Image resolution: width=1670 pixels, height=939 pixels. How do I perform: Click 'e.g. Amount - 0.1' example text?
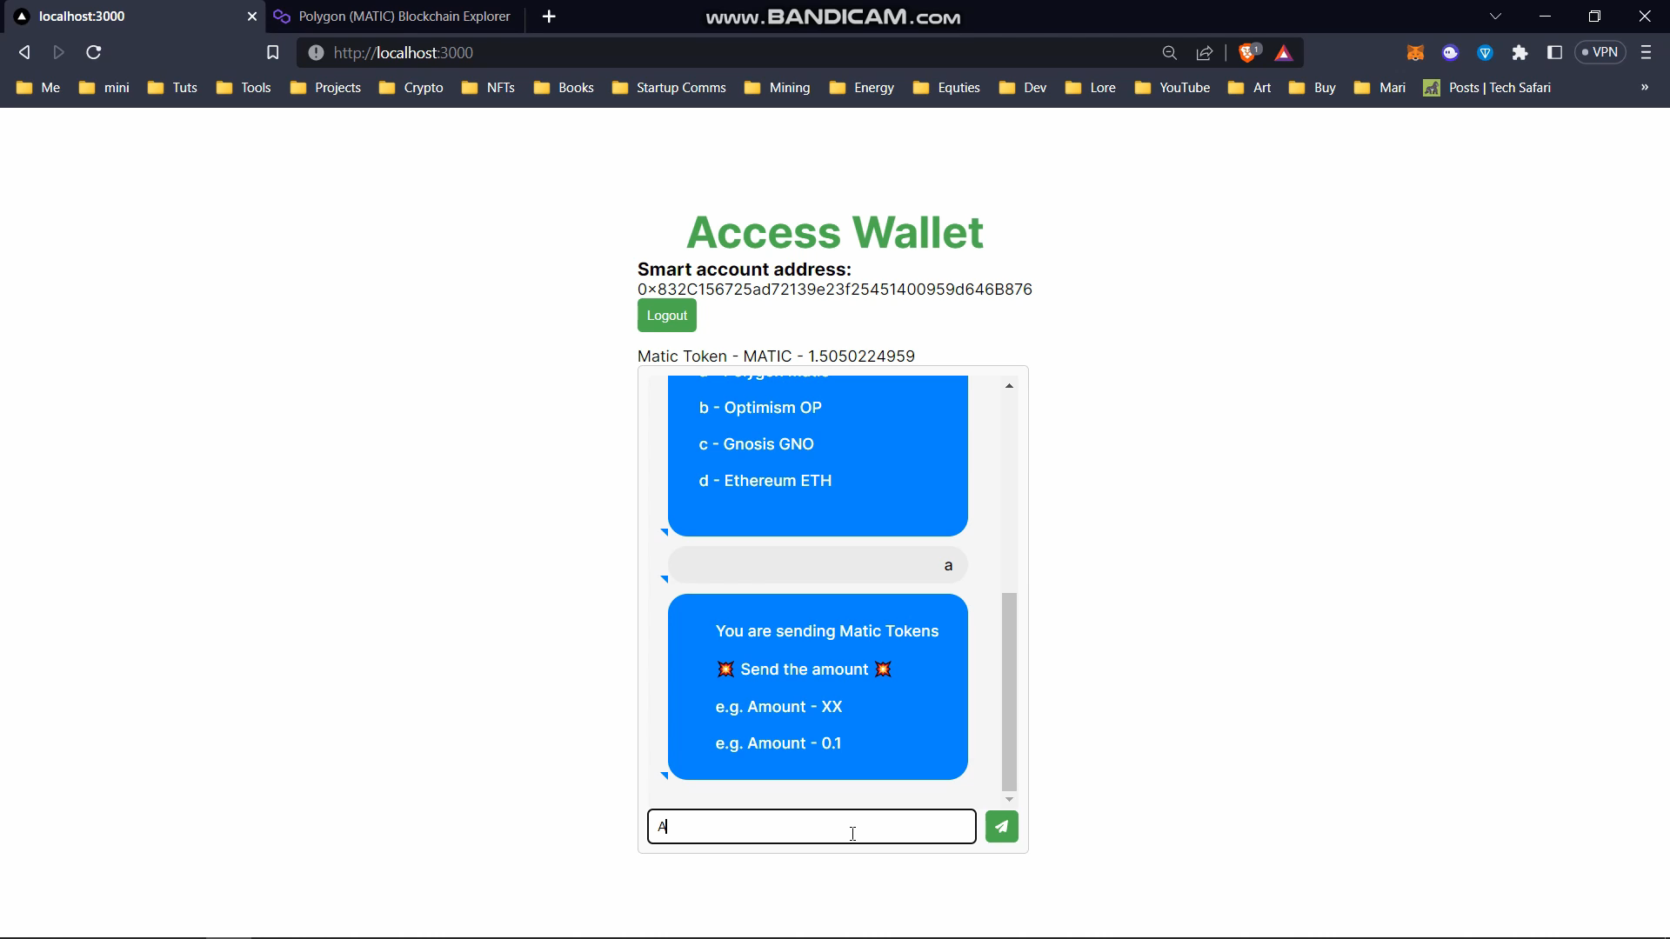[x=778, y=743]
